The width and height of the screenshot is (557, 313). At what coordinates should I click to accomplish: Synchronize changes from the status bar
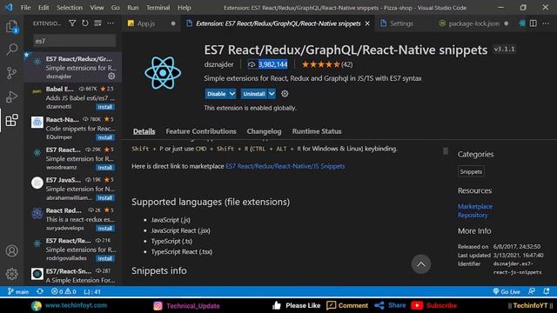coord(40,292)
